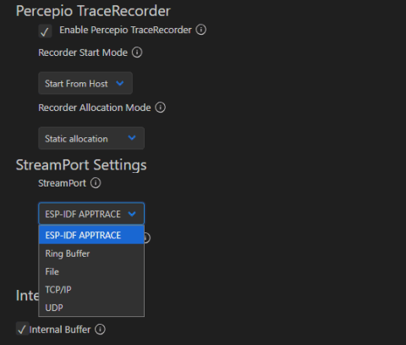Show info for Recorder Allocation Mode
Viewport: 406px width, 345px height.
click(161, 108)
